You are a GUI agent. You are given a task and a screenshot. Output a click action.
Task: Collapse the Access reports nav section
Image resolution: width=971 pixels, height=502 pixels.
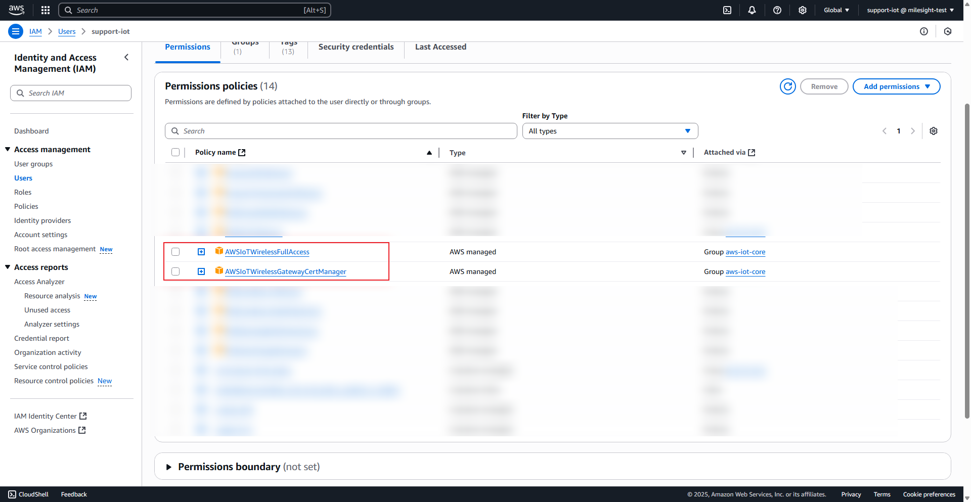coord(8,267)
